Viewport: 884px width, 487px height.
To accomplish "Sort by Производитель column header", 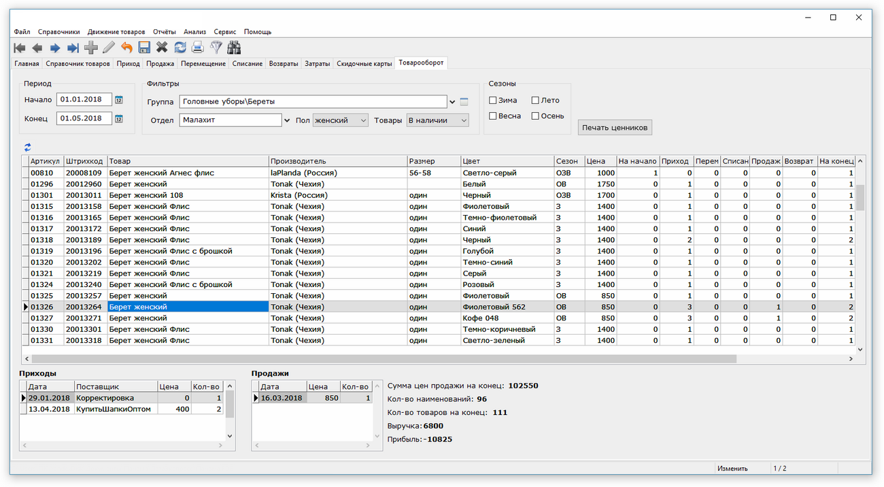I will pos(337,161).
